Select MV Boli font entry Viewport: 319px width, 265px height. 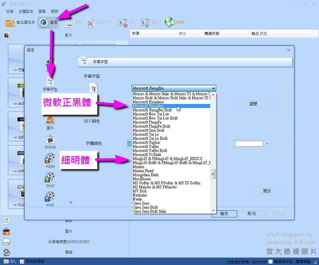click(171, 191)
